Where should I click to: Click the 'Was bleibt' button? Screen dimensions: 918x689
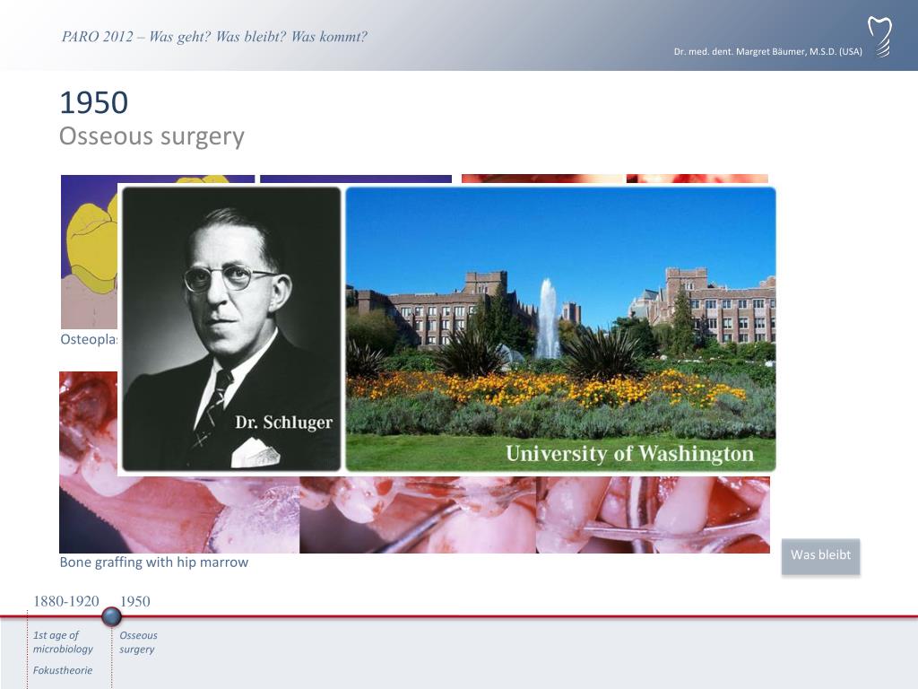820,556
